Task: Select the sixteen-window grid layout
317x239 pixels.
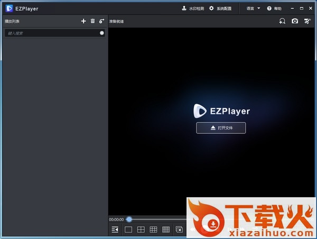Action: tap(166, 229)
